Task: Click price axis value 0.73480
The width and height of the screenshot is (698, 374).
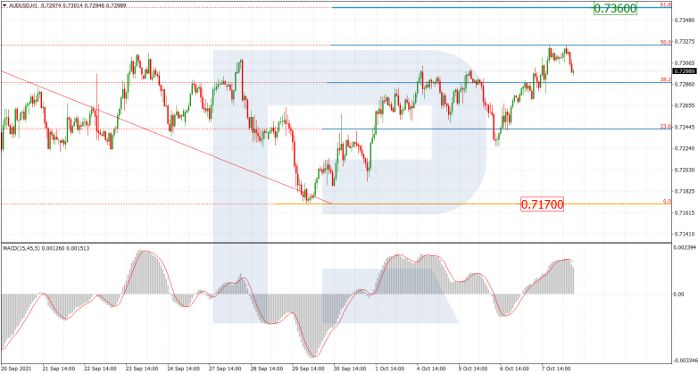Action: (x=685, y=21)
